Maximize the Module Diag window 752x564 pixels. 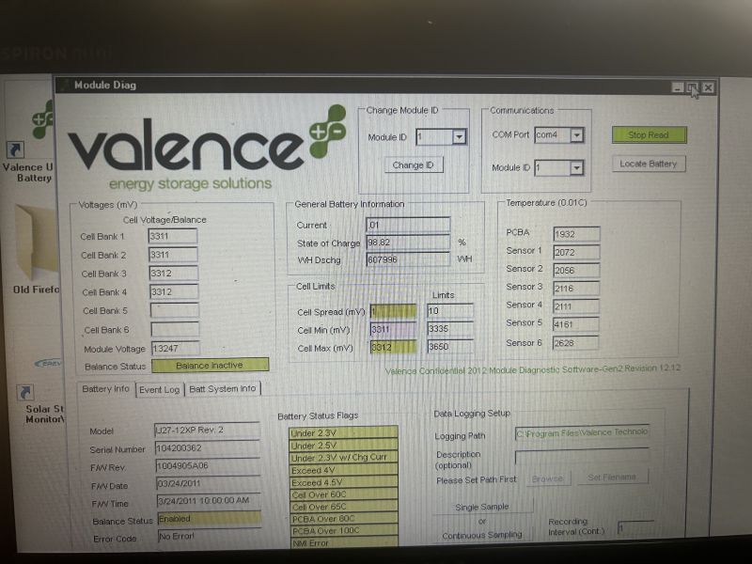692,87
